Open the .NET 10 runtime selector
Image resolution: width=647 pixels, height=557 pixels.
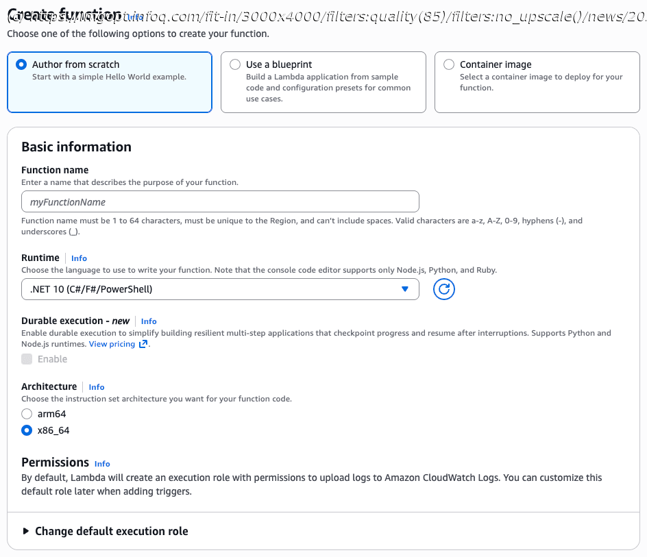(x=220, y=289)
